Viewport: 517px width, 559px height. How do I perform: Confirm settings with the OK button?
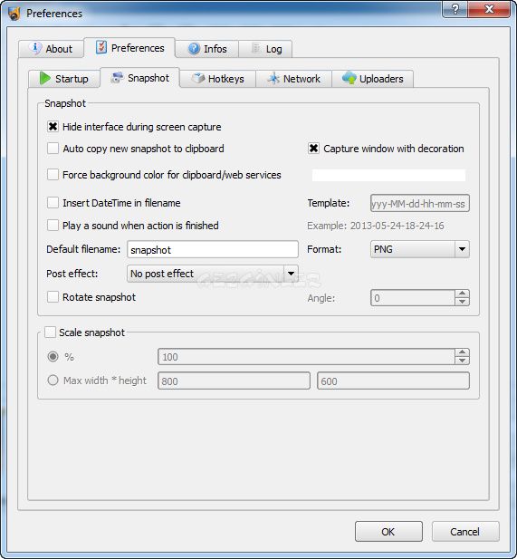tap(388, 532)
